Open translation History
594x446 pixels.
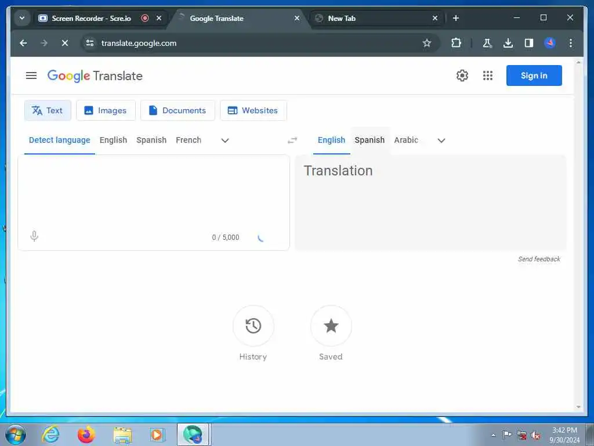(253, 326)
